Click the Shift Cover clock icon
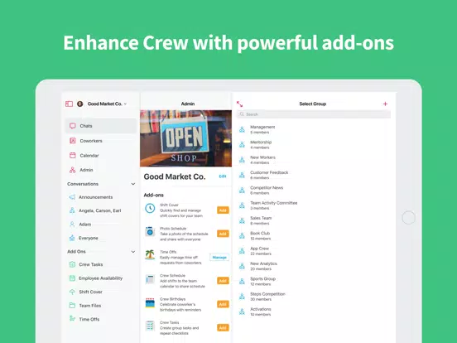This screenshot has height=343, width=457. point(150,208)
